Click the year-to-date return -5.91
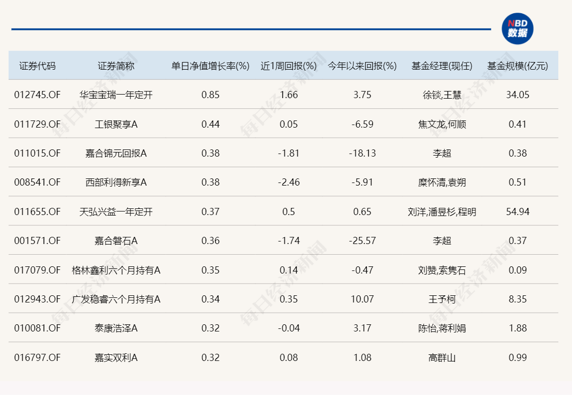This screenshot has width=572, height=395. click(x=362, y=182)
